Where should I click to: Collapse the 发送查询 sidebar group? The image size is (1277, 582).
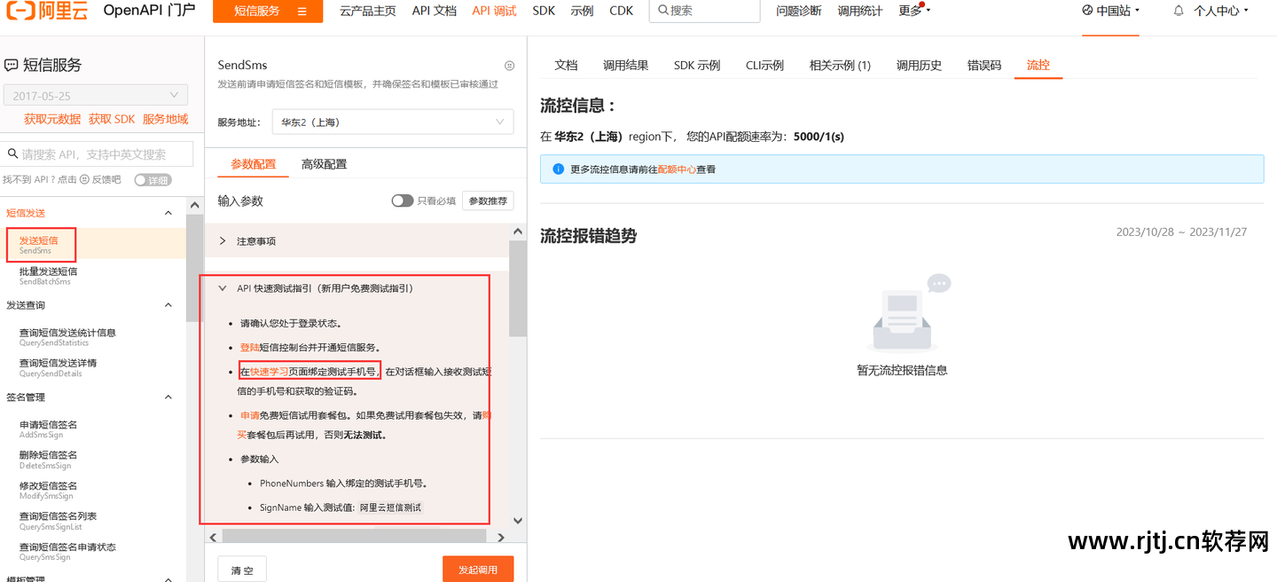point(168,305)
